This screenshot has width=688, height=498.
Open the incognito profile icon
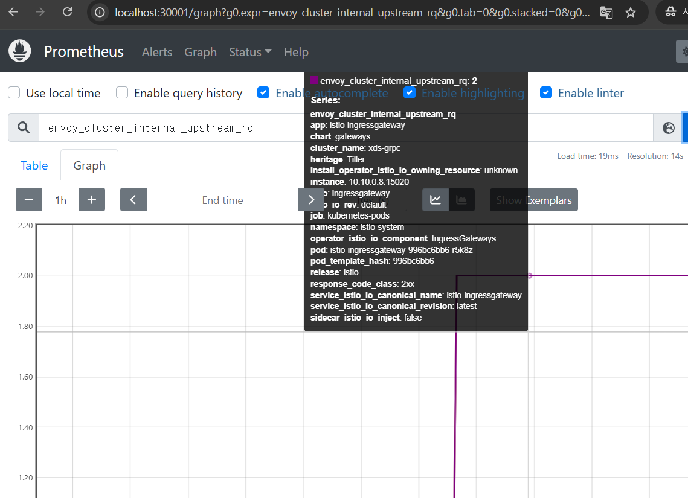tap(670, 12)
